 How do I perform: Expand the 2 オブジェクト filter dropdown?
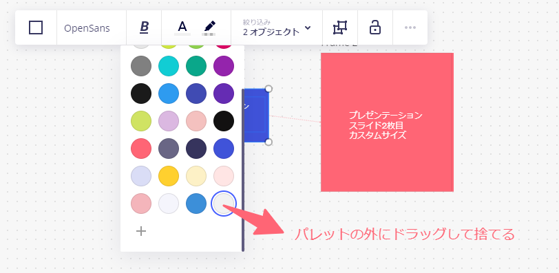(277, 28)
